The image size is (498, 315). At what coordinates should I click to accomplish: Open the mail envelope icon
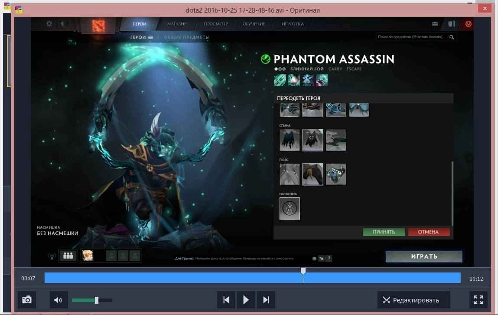tap(435, 24)
